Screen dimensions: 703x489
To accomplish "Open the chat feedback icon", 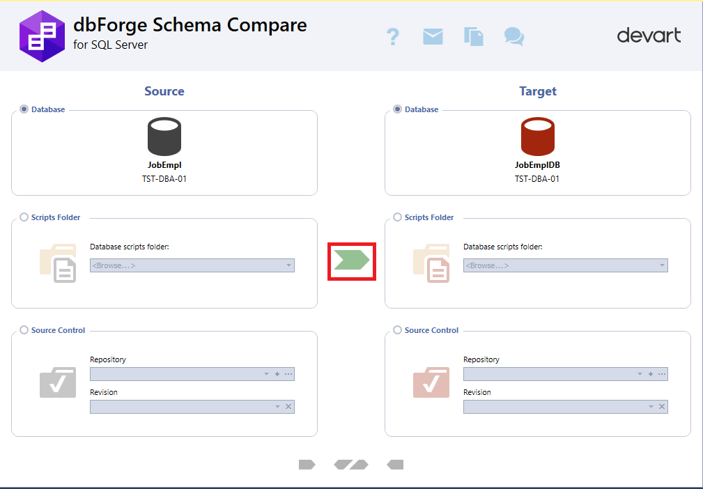I will point(513,37).
